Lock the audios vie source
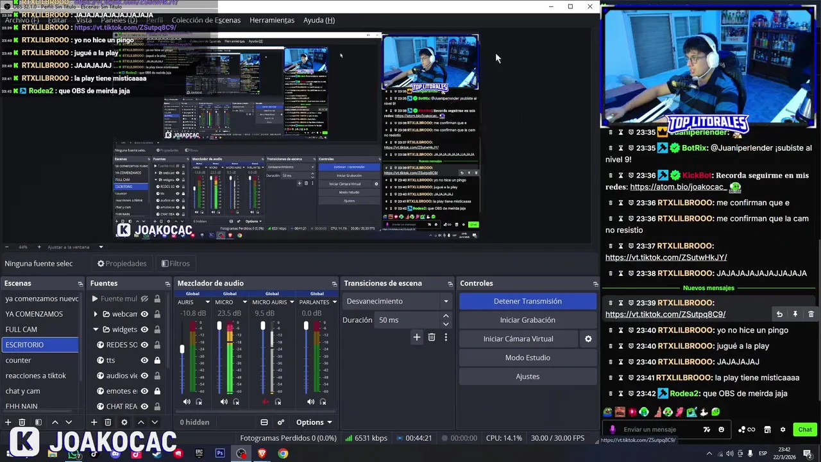821x462 pixels. [x=157, y=375]
